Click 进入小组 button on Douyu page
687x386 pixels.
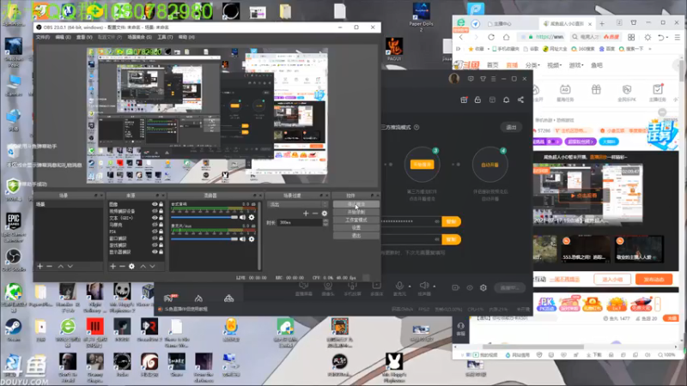pos(612,280)
